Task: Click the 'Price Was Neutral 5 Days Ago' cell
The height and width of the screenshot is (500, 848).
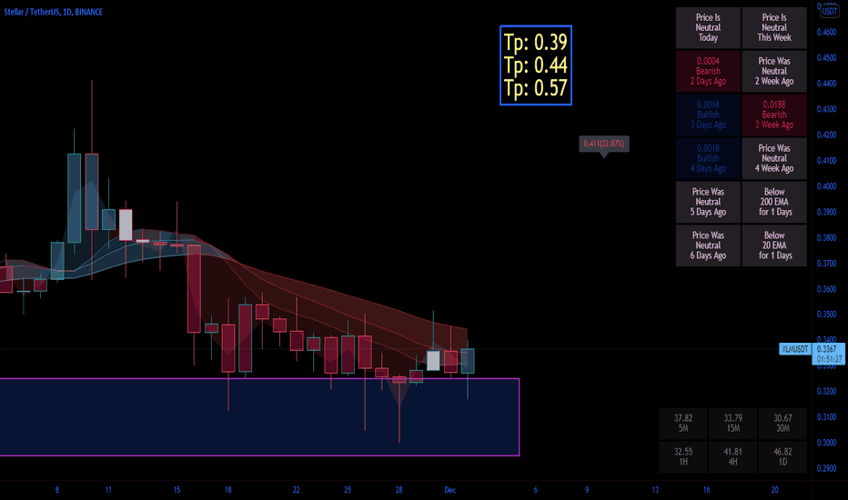Action: (708, 202)
